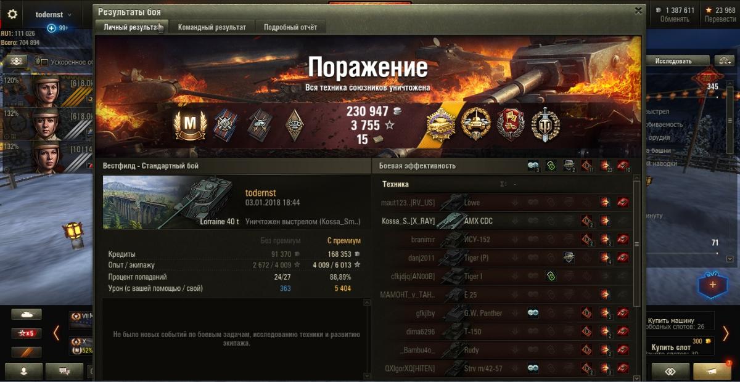
Task: Click the damage dealt icon in Löwe row
Action: (x=605, y=202)
